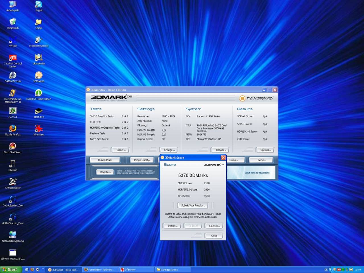Select the Crimson Editor icon
This screenshot has height=273, width=364.
click(13, 183)
